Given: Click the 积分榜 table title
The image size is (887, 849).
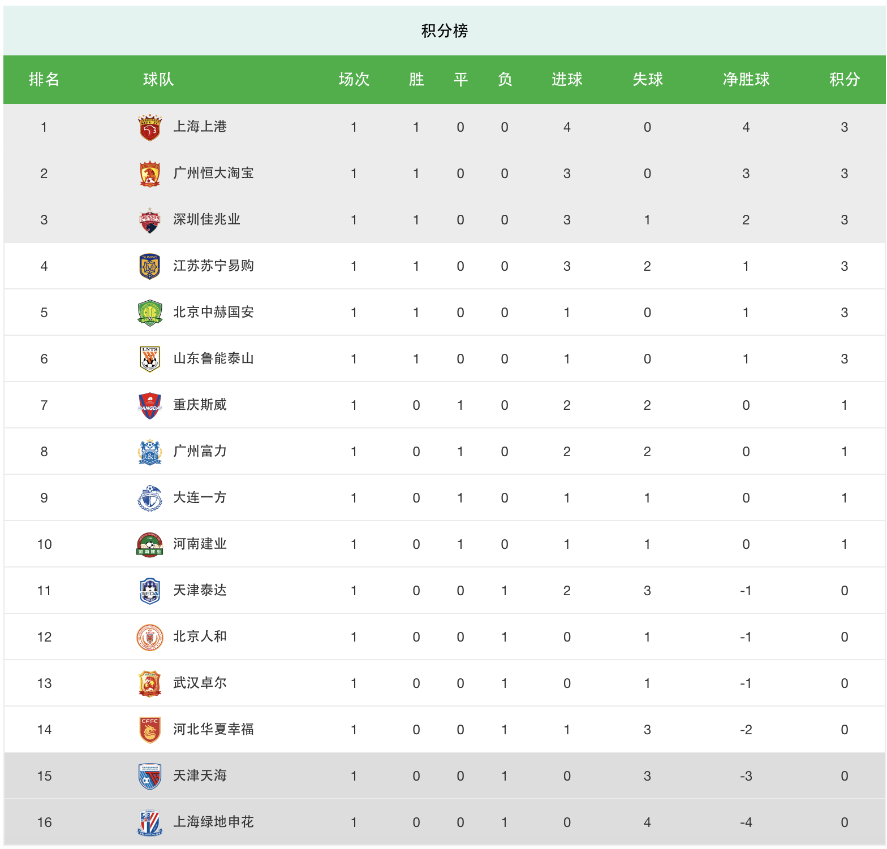Looking at the screenshot, I should [x=444, y=31].
